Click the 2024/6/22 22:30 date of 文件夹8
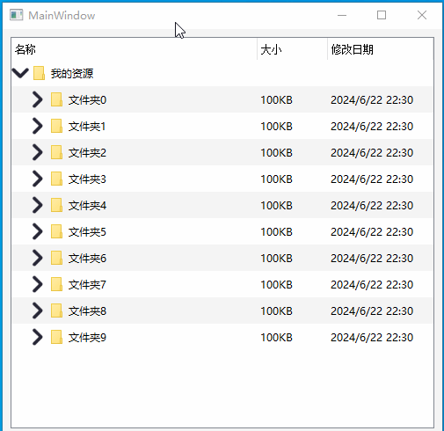444x431 pixels. (x=372, y=311)
